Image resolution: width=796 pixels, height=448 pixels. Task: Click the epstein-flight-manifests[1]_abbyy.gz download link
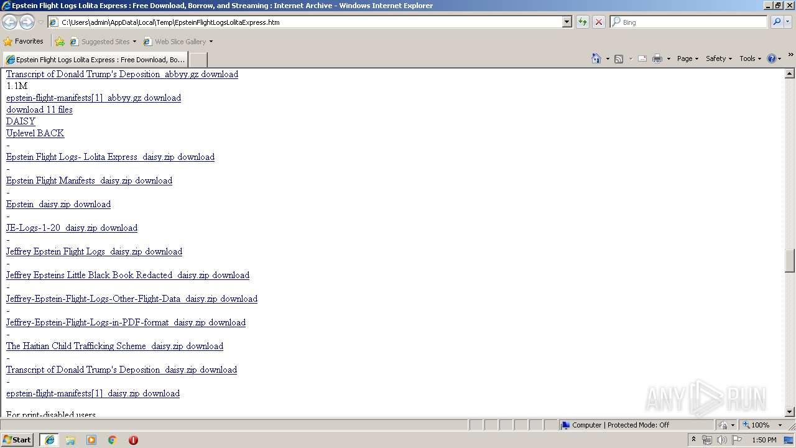coord(93,98)
